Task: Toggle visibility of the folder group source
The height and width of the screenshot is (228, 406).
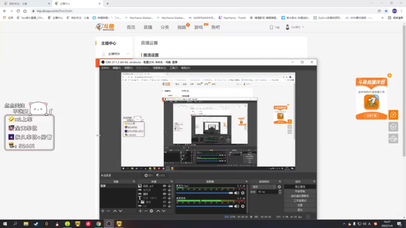Action: (164, 202)
